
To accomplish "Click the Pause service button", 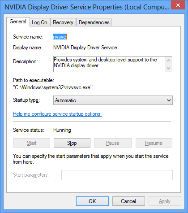I will pyautogui.click(x=113, y=143).
